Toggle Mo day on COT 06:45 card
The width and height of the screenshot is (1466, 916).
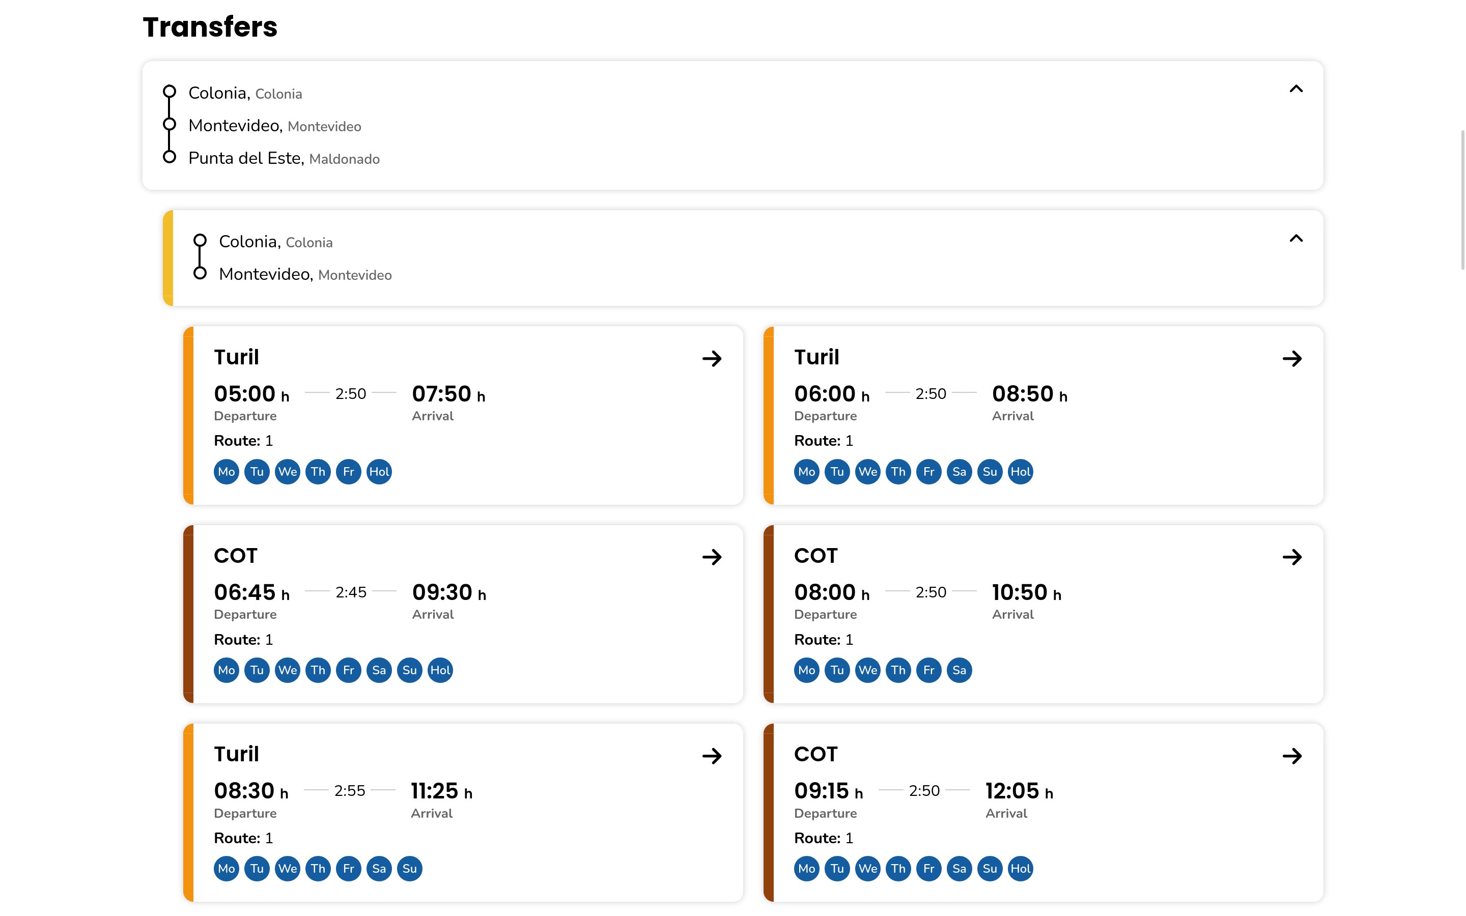pos(227,670)
